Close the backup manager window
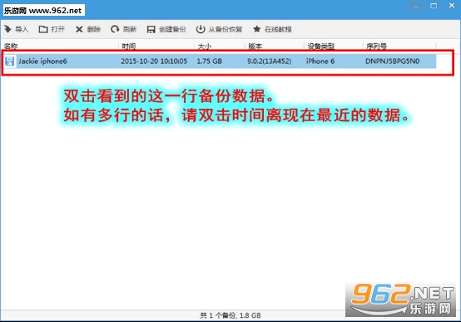461x322 pixels. tap(452, 5)
